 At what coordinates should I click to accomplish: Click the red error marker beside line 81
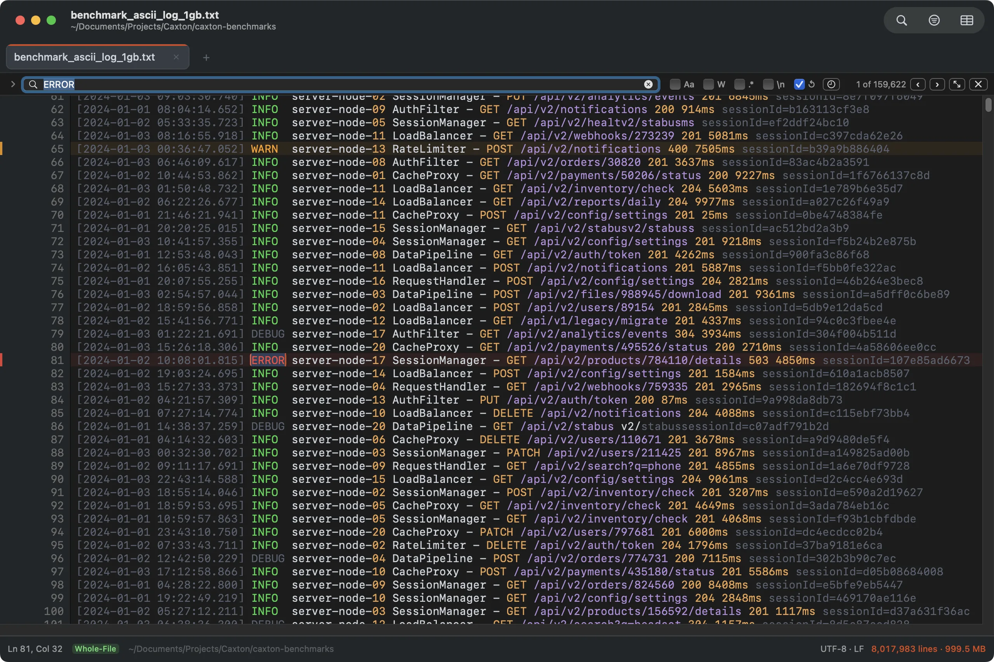point(1,360)
